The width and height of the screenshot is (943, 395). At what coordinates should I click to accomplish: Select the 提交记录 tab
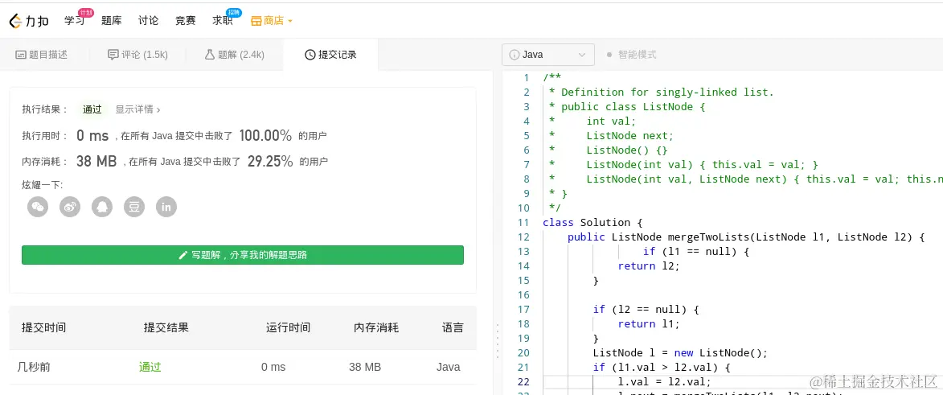tap(330, 55)
